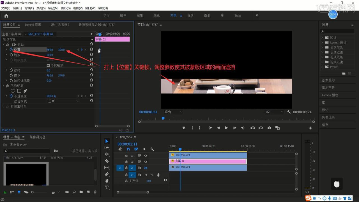Click the Export Frame camera icon
The image size is (359, 202).
[x=269, y=128]
